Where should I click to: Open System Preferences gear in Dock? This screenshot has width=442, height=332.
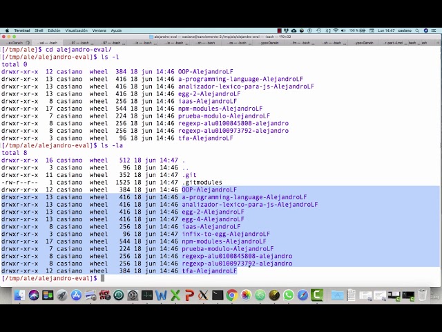pyautogui.click(x=133, y=295)
